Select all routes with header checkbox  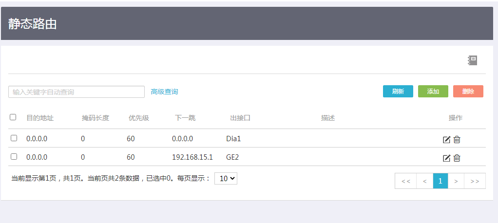(x=13, y=117)
